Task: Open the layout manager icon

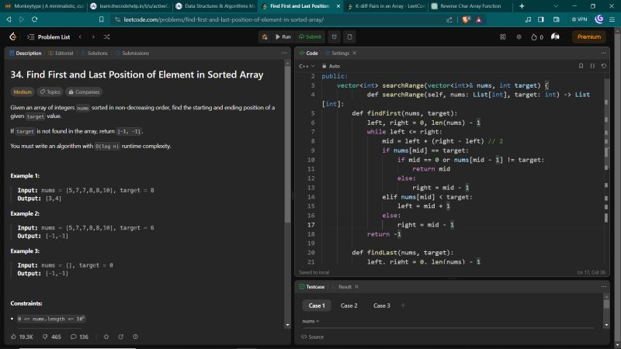Action: click(502, 36)
